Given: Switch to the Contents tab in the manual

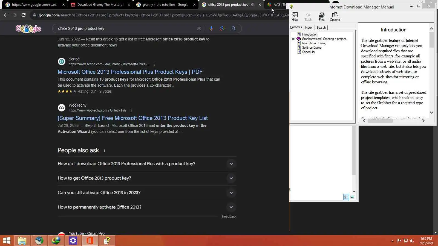Looking at the screenshot, I should coord(296,27).
